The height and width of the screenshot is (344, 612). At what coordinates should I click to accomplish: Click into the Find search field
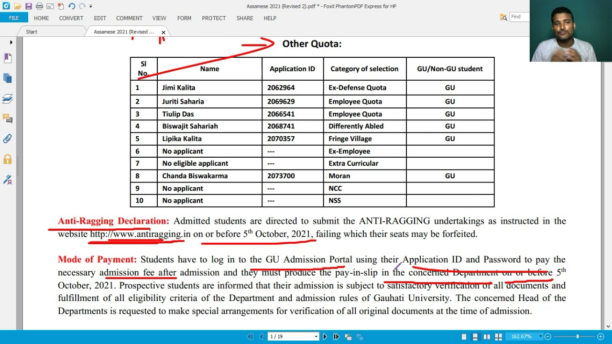click(x=519, y=17)
